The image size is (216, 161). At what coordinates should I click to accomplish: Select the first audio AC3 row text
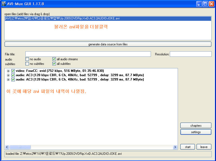80,75
